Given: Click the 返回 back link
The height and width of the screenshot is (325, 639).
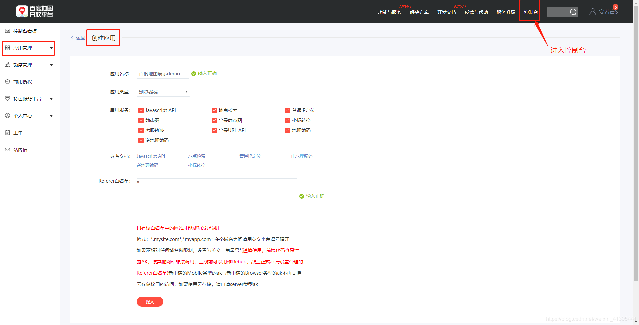Looking at the screenshot, I should click(80, 38).
